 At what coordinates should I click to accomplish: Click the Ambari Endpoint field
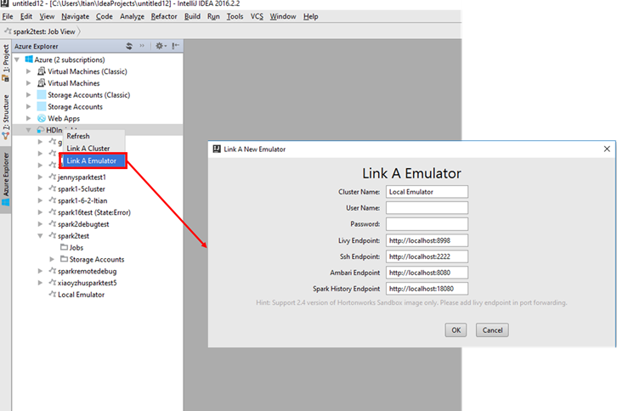427,273
